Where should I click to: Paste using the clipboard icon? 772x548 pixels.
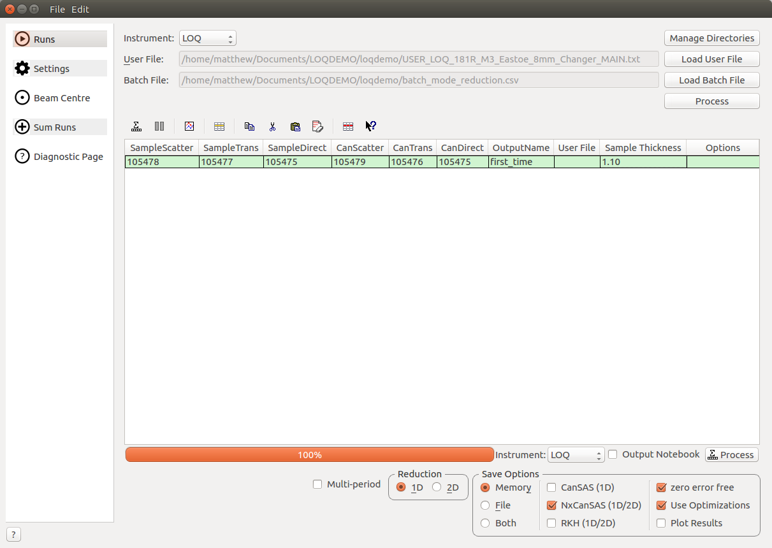coord(295,126)
